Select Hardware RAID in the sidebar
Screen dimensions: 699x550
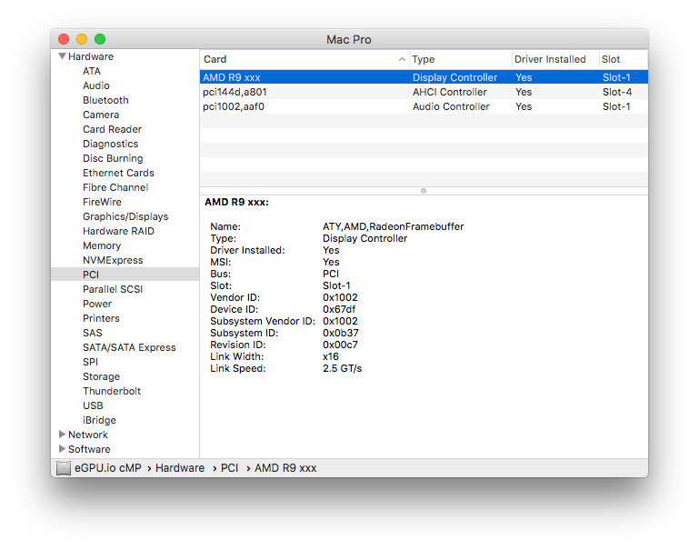(118, 231)
